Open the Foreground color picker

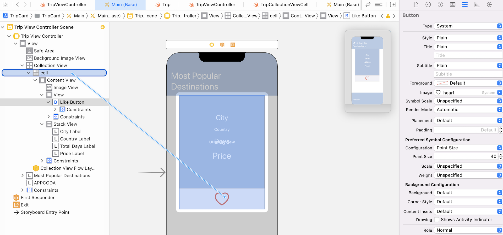[468, 83]
